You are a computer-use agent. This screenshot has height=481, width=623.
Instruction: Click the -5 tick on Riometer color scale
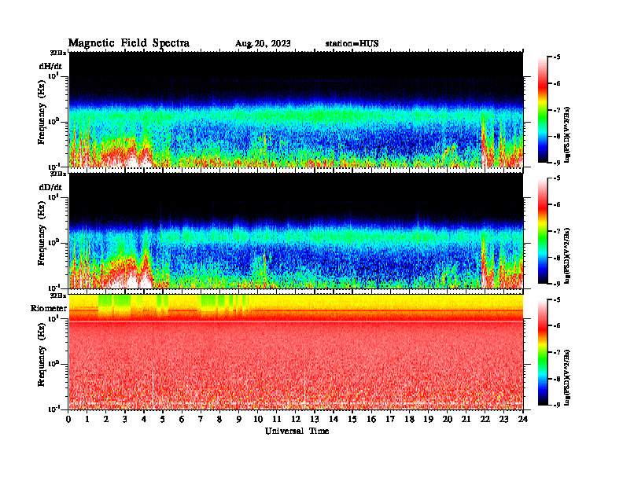click(557, 299)
